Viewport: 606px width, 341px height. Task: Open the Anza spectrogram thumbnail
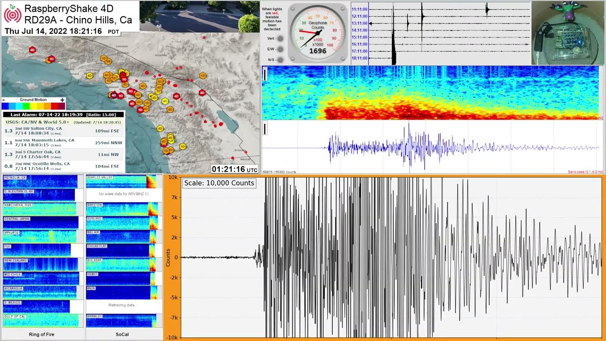[x=122, y=292]
